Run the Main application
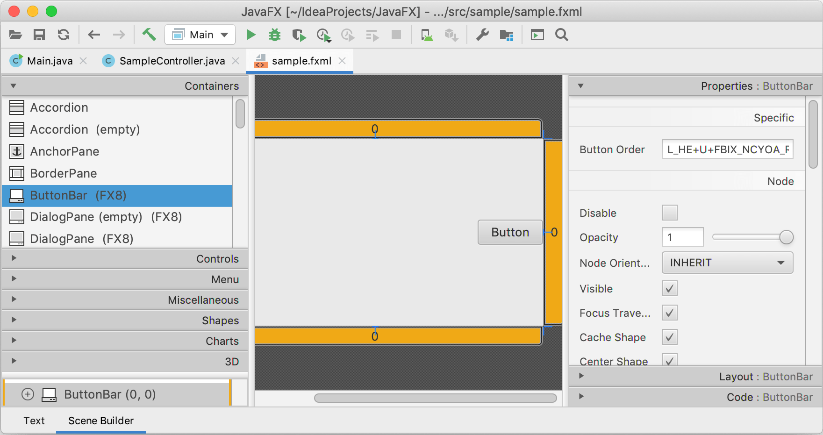This screenshot has height=435, width=823. tap(251, 35)
